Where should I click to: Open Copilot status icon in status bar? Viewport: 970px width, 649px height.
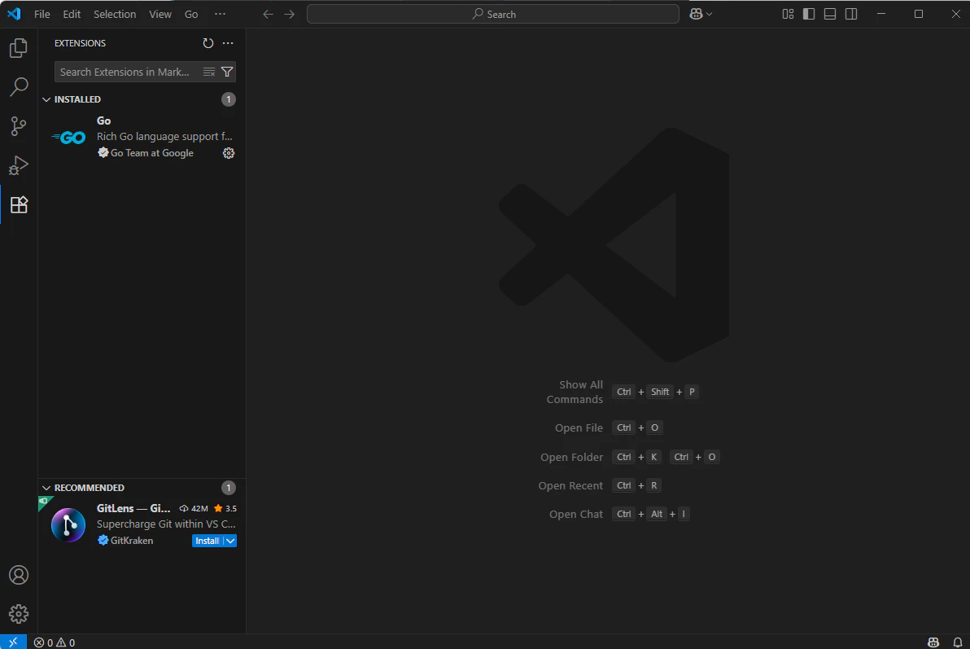pos(933,642)
